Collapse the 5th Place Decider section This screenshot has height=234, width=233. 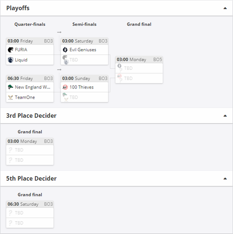225,179
